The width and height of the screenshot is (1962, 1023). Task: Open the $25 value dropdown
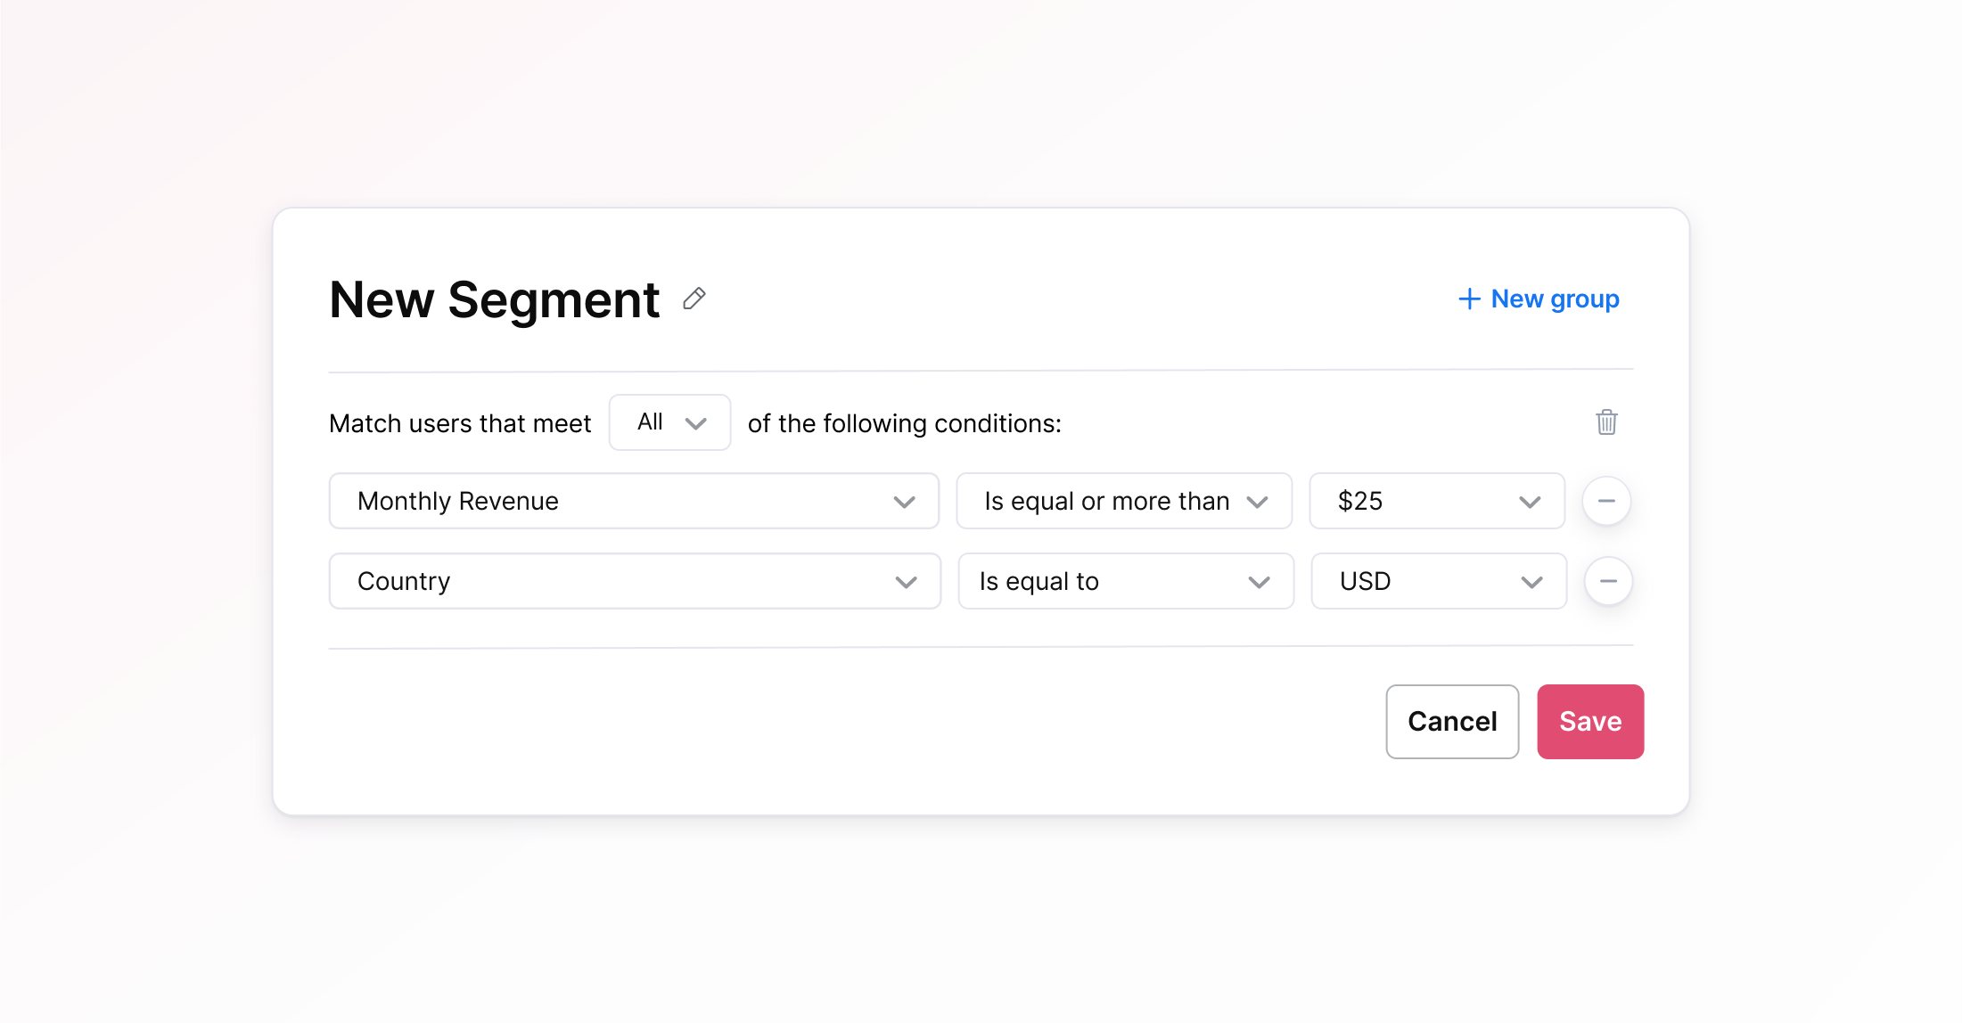(1437, 501)
